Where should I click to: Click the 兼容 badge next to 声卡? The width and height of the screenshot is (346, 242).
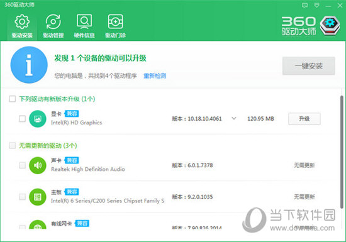pos(72,160)
